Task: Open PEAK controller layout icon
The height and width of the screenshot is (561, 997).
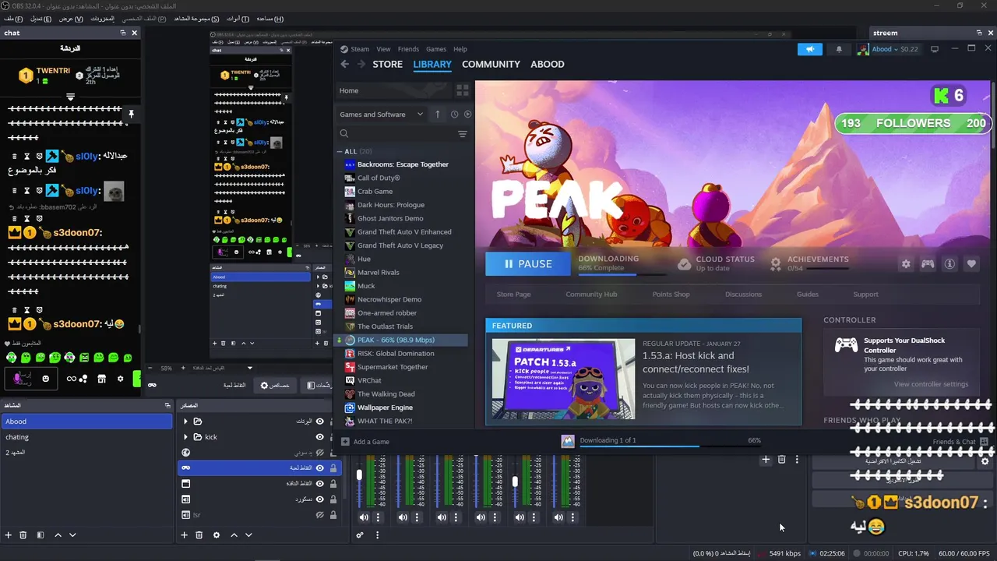Action: tap(928, 264)
